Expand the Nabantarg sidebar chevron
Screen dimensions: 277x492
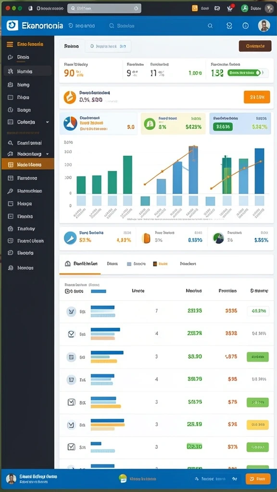pyautogui.click(x=48, y=154)
